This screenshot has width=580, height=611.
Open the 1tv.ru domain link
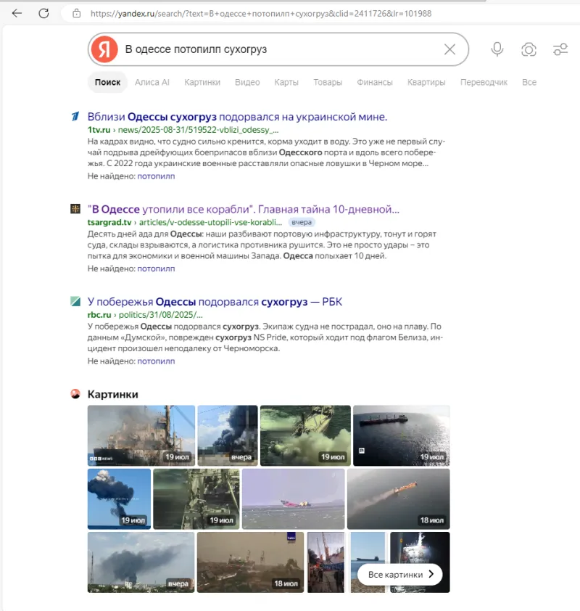point(99,130)
